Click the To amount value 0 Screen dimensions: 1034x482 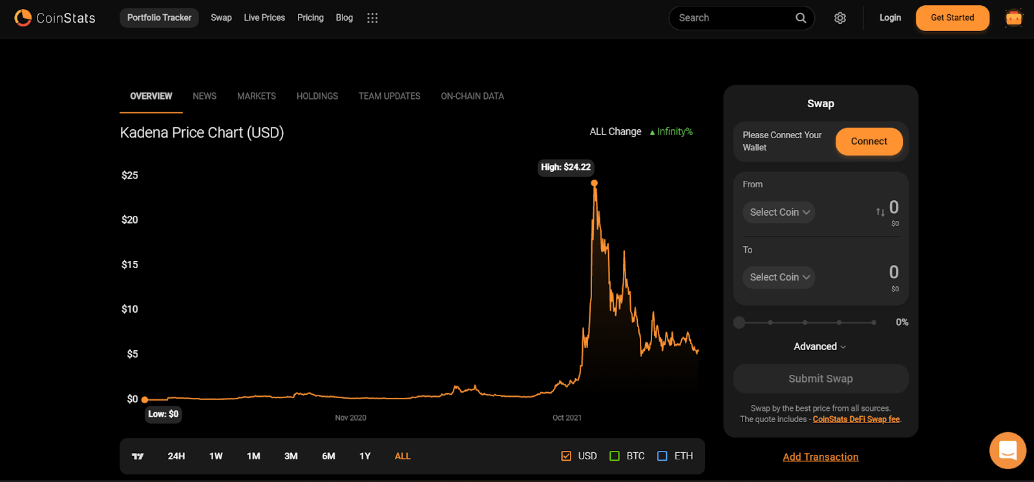tap(894, 272)
